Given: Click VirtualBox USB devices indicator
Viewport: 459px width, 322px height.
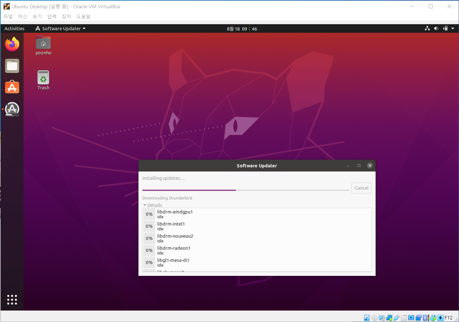Looking at the screenshot, I should (397, 318).
